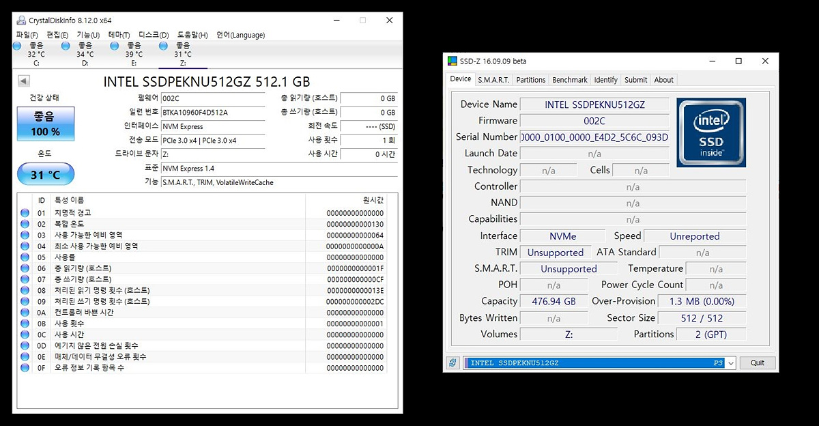The width and height of the screenshot is (819, 426).
Task: Click the previous disk arrow button
Action: point(23,81)
